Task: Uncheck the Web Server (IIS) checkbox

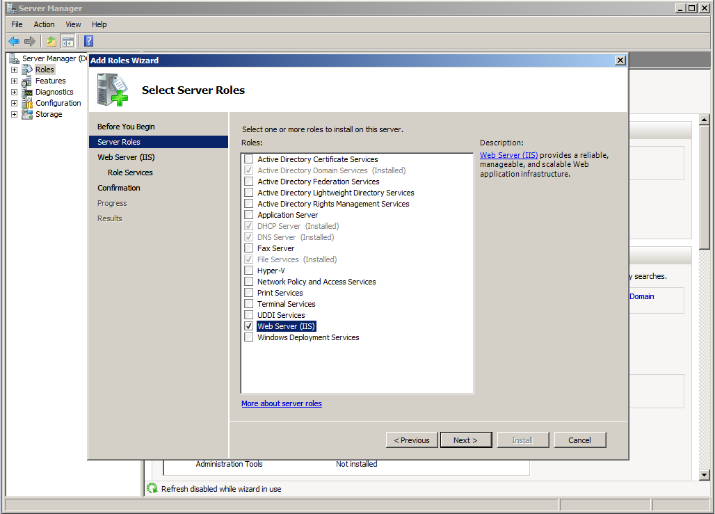Action: (x=248, y=326)
